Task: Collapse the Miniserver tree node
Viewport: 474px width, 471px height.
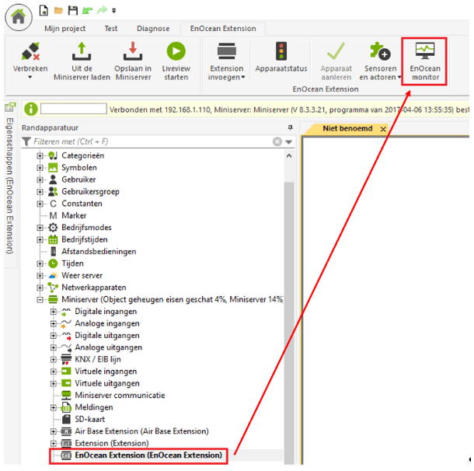Action: point(40,299)
